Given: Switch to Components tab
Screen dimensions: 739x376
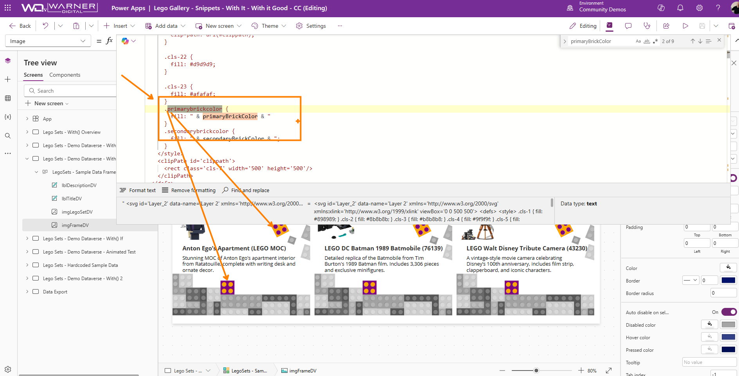Looking at the screenshot, I should (x=65, y=75).
